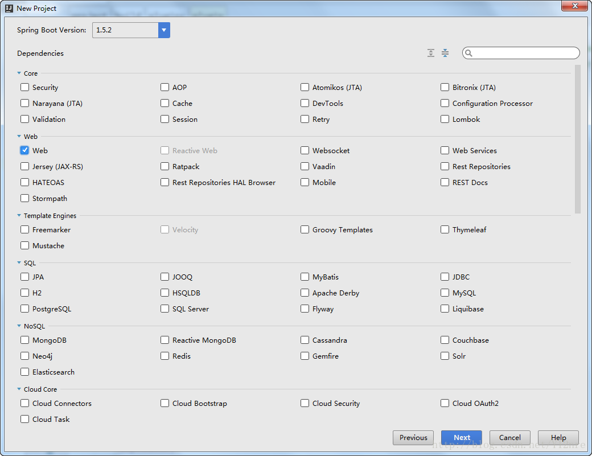The width and height of the screenshot is (592, 456).
Task: Click the Collapse All dependencies icon
Action: click(x=445, y=53)
